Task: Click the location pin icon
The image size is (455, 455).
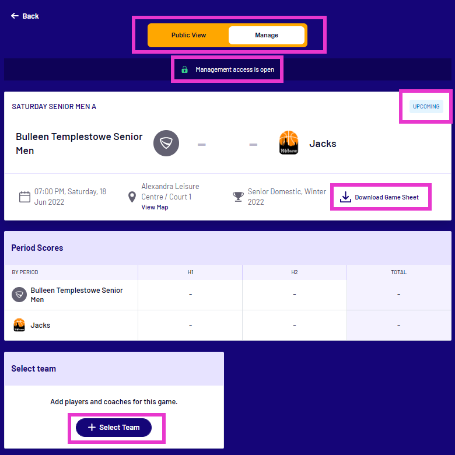Action: (132, 197)
